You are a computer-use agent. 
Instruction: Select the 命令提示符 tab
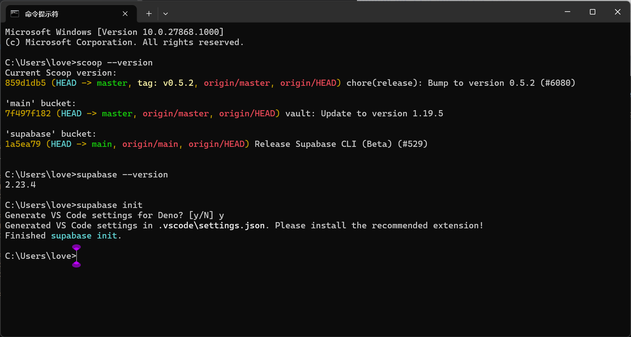[x=71, y=14]
